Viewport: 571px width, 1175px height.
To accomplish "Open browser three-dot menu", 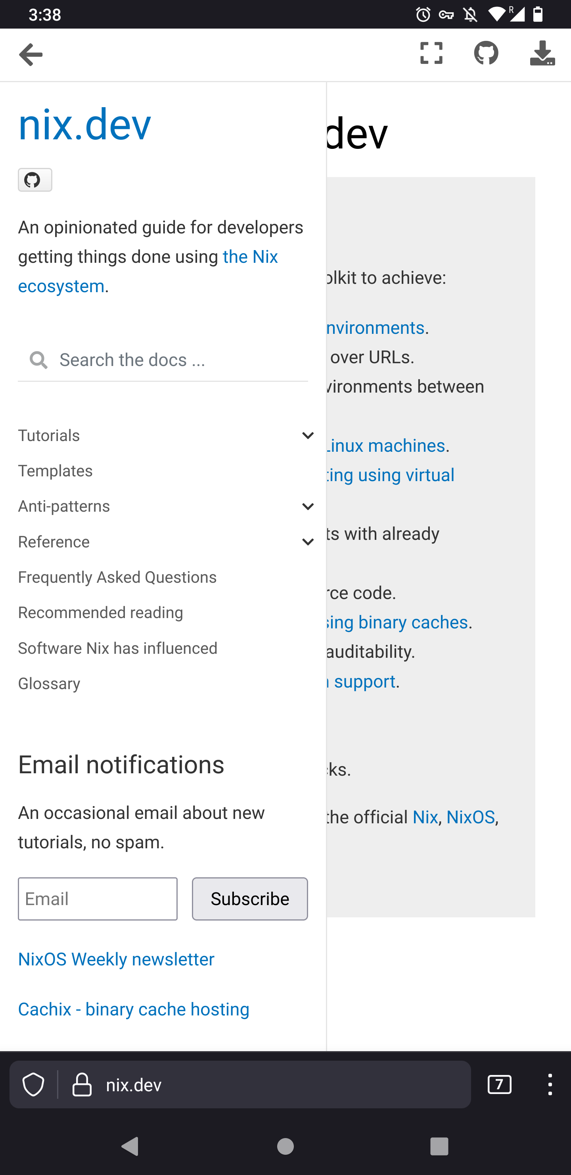I will 550,1084.
